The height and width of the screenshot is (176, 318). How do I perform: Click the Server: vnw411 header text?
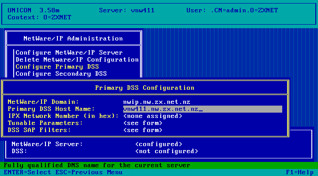pyautogui.click(x=127, y=10)
